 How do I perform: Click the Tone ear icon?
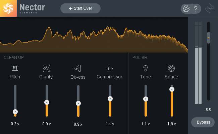tap(146, 68)
